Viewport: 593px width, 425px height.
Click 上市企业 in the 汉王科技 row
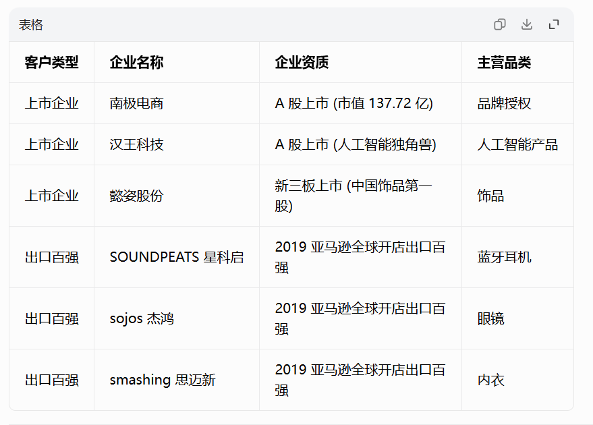pyautogui.click(x=52, y=144)
